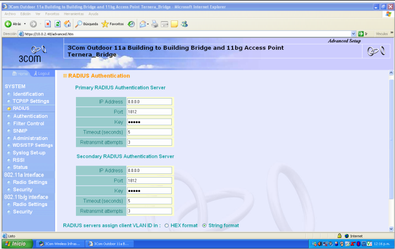Open the Windows Inicio start button

tap(16, 244)
